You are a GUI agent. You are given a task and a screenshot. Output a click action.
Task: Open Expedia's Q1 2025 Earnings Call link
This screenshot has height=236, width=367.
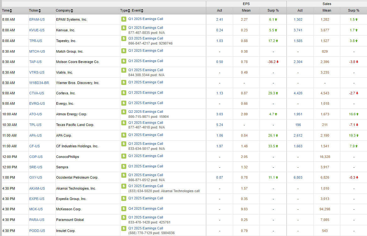tap(146, 198)
